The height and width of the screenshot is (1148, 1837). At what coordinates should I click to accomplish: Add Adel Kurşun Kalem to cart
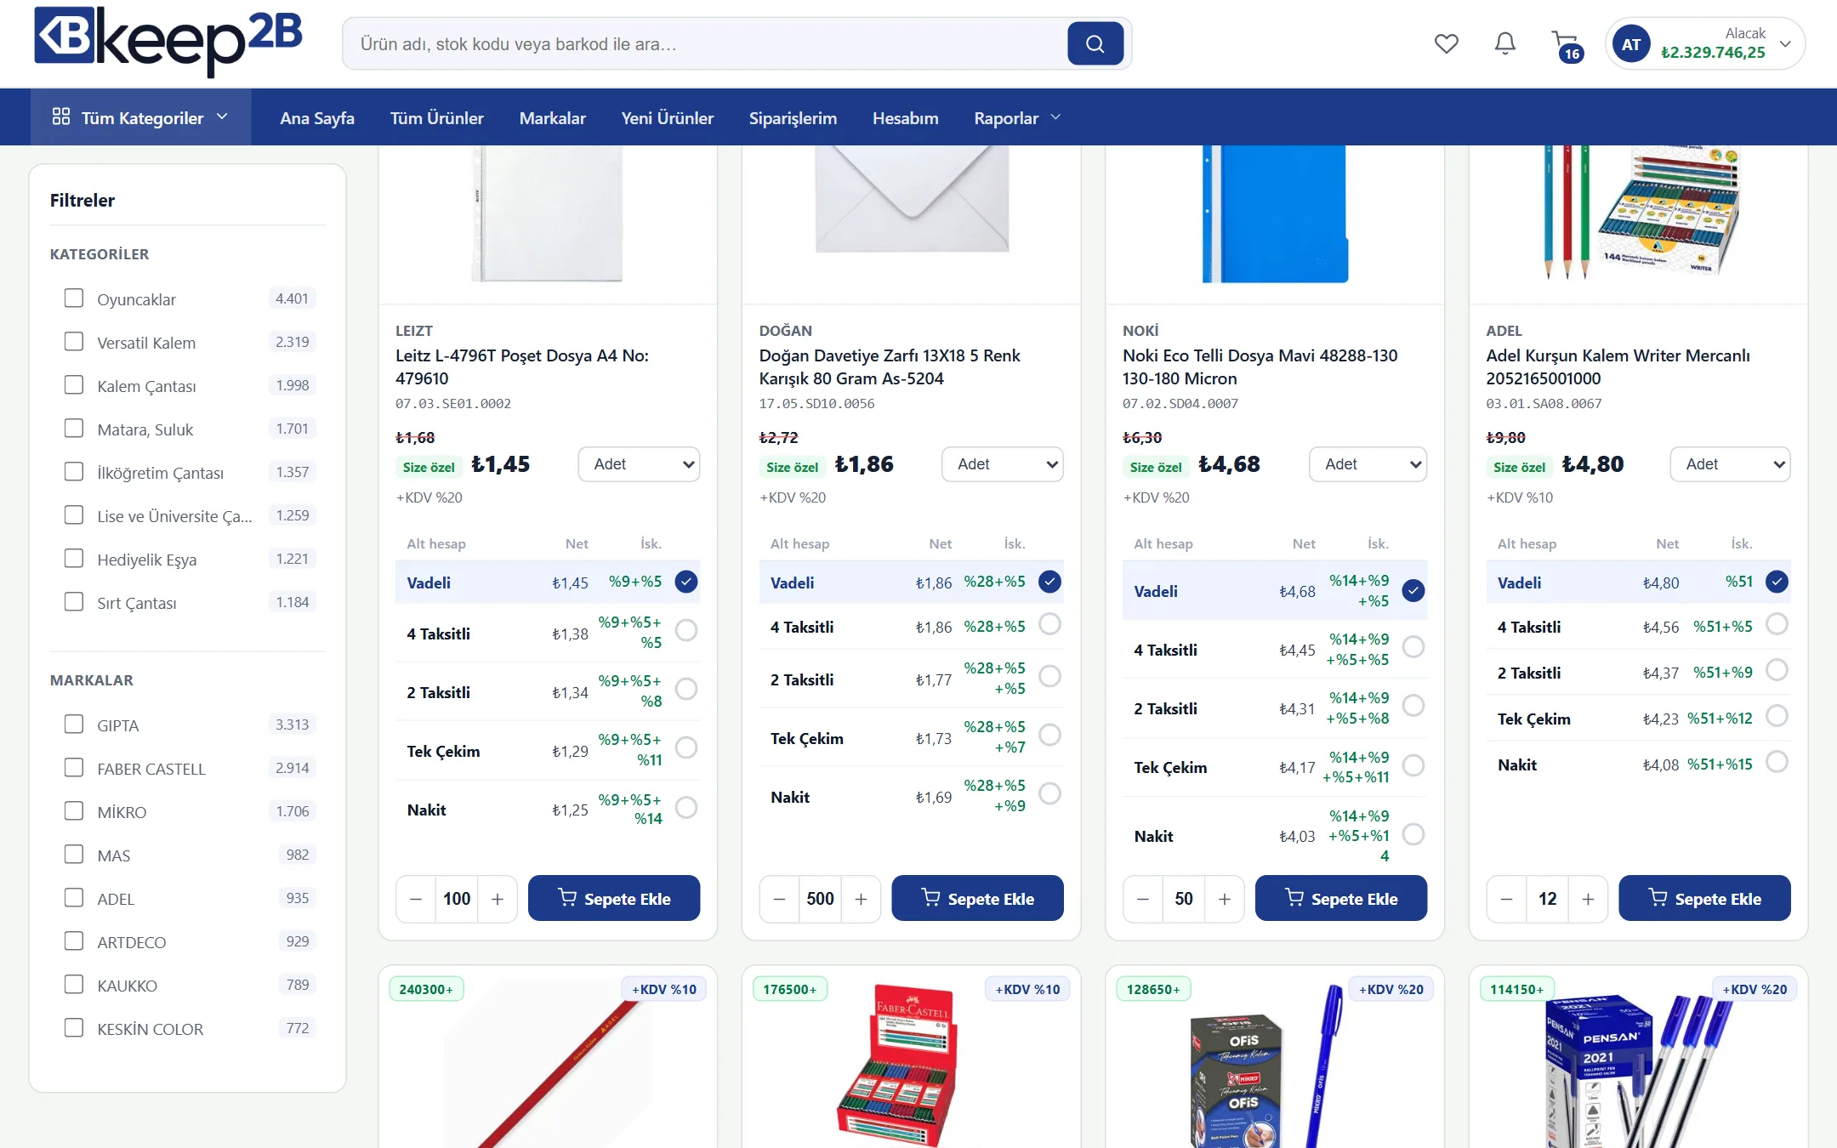coord(1704,898)
